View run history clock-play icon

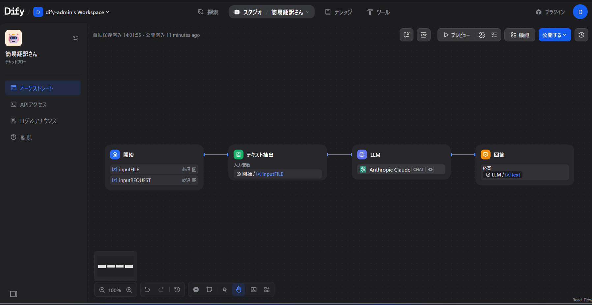tap(482, 35)
